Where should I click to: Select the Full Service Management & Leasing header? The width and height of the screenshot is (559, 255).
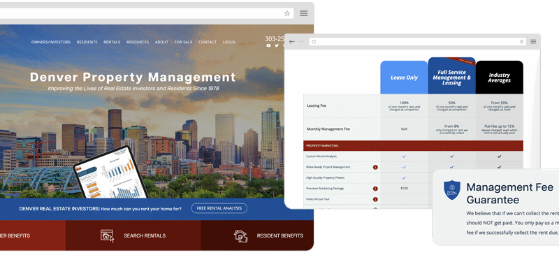(x=451, y=76)
